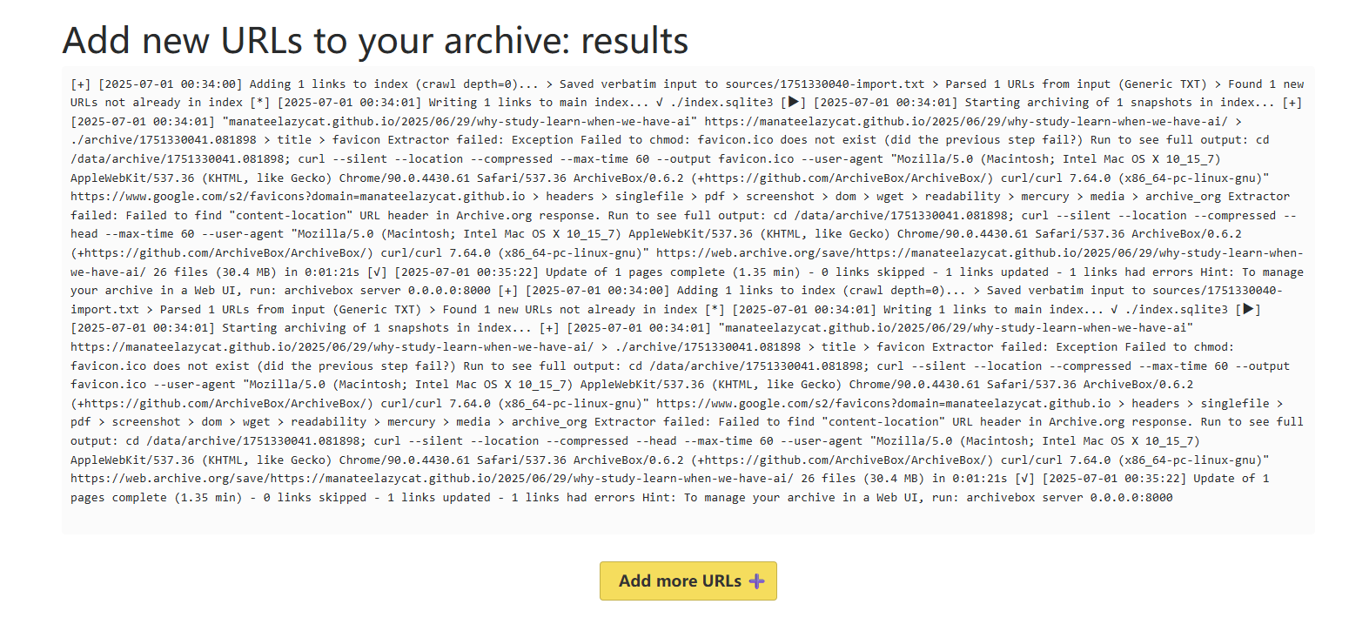Image resolution: width=1349 pixels, height=631 pixels.
Task: Click the first google.com/s2/favicons URL text
Action: (x=298, y=197)
